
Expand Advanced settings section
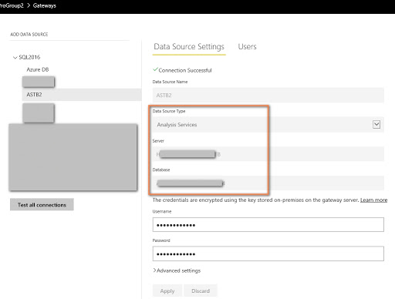point(177,270)
